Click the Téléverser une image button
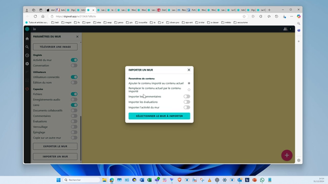328x184 pixels. pos(55,47)
